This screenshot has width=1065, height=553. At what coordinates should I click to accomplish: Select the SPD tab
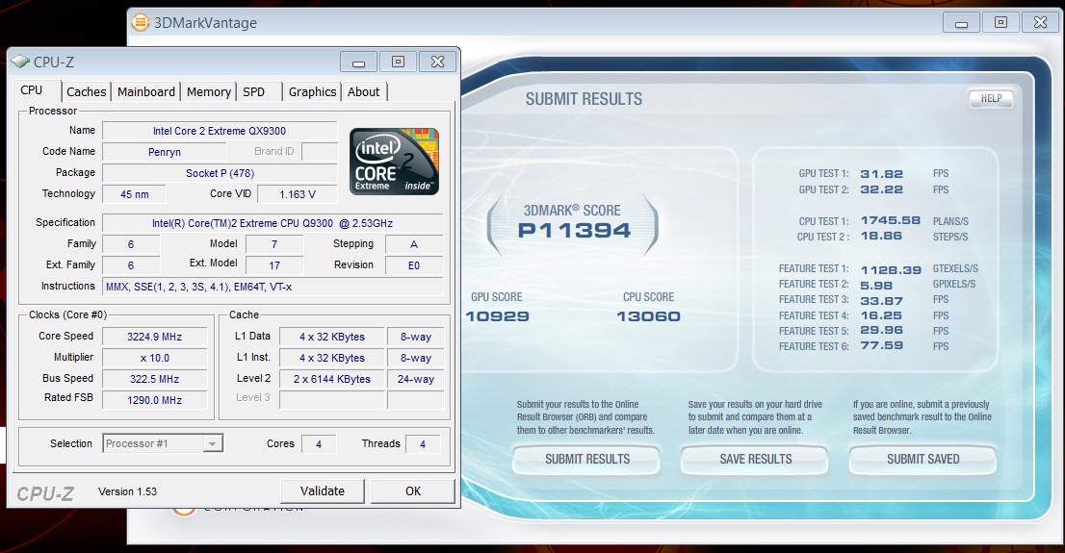pos(254,92)
